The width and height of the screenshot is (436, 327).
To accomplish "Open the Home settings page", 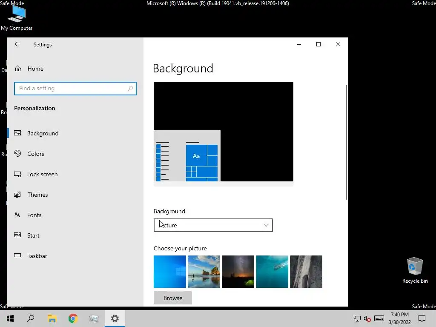I will 75,69.
